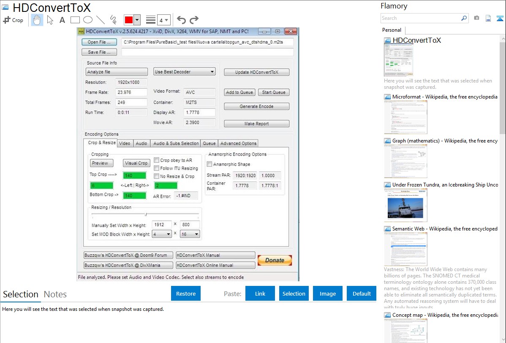Click the Make Report button

point(256,123)
